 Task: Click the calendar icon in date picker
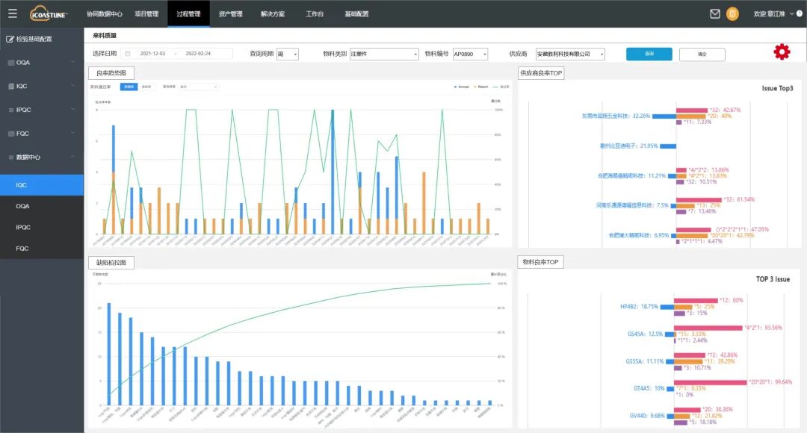pos(128,54)
